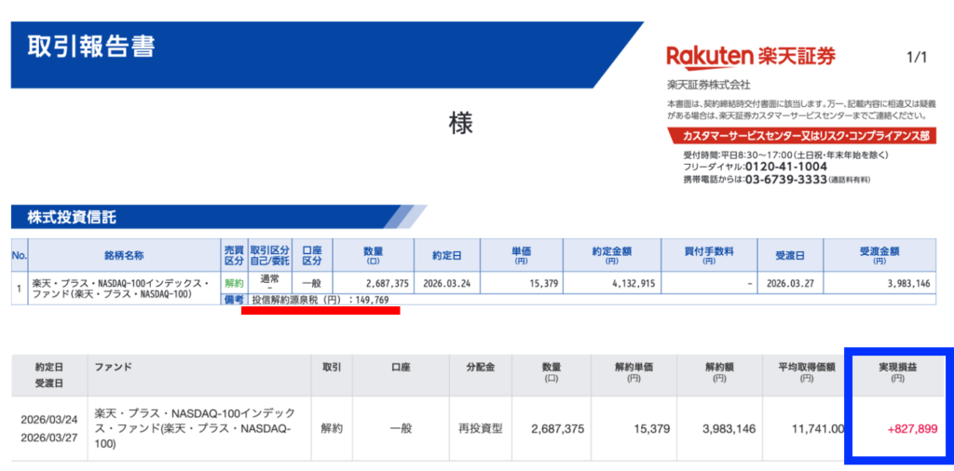Viewport: 954px width, 471px height.
Task: Click the page number 1/1
Action: click(x=916, y=58)
